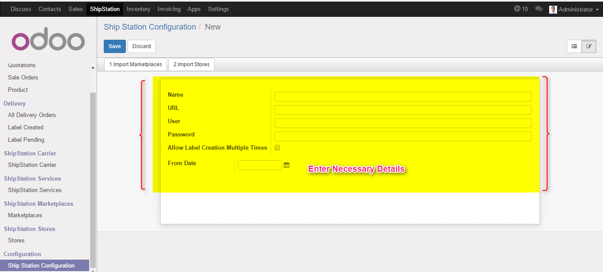603x272 pixels.
Task: Open Label Pending in the sidebar
Action: click(26, 140)
